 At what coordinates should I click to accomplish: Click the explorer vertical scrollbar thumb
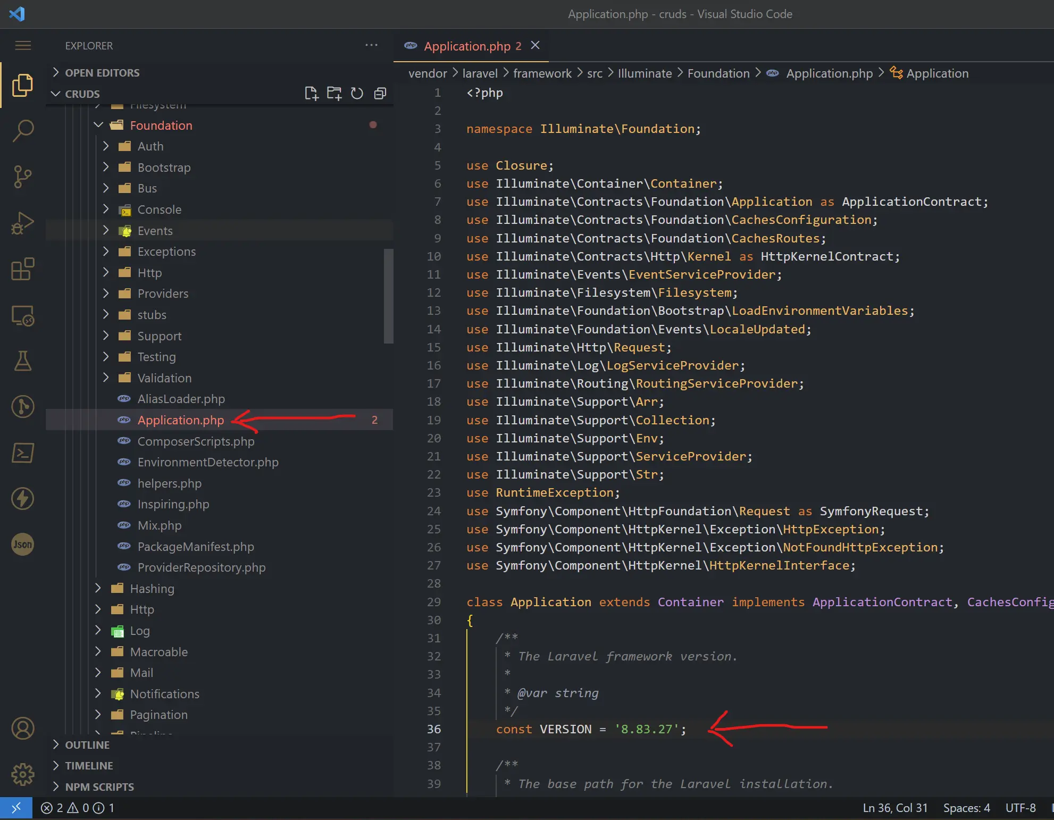pos(388,296)
